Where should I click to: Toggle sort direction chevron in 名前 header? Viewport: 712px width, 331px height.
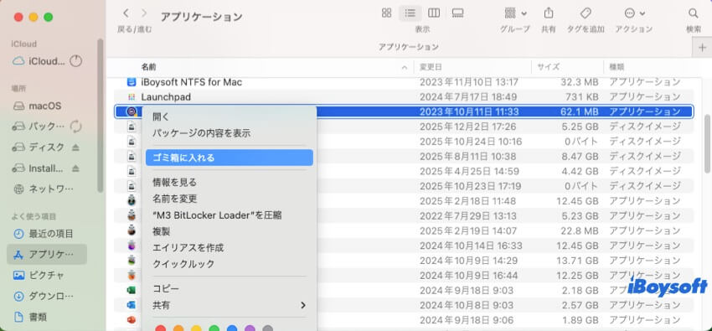pyautogui.click(x=404, y=68)
